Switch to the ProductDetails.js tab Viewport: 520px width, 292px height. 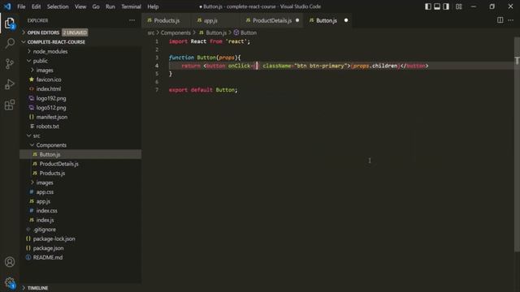pos(272,20)
